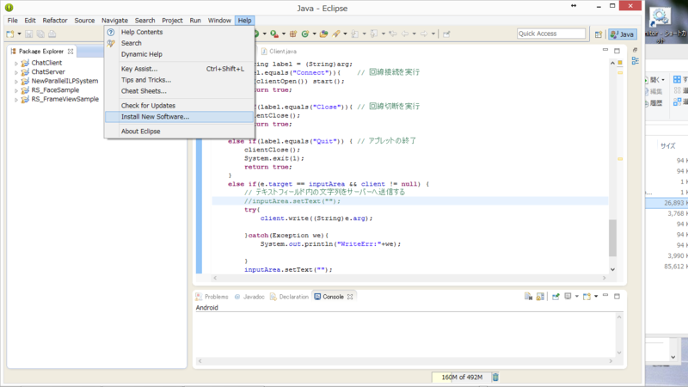688x387 pixels.
Task: Select the Client.java editor tab
Action: point(279,52)
